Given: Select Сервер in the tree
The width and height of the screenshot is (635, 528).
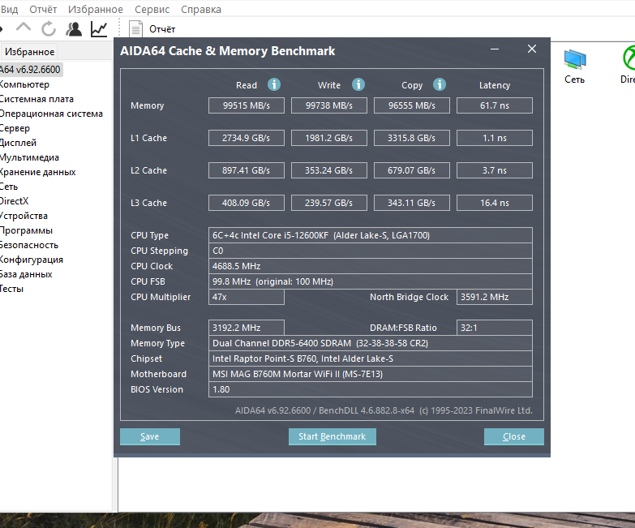Looking at the screenshot, I should coord(15,128).
